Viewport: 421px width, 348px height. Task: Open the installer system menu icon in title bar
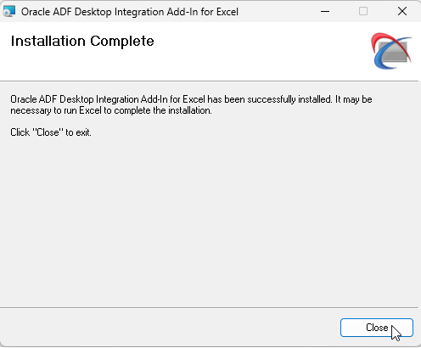[x=9, y=12]
